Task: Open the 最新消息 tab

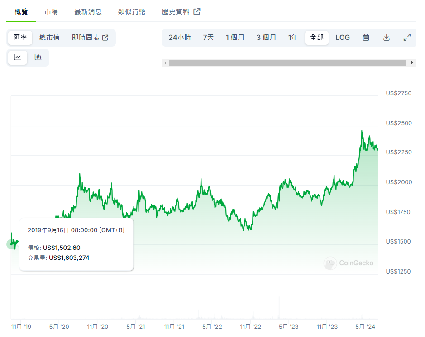Action: click(x=88, y=12)
